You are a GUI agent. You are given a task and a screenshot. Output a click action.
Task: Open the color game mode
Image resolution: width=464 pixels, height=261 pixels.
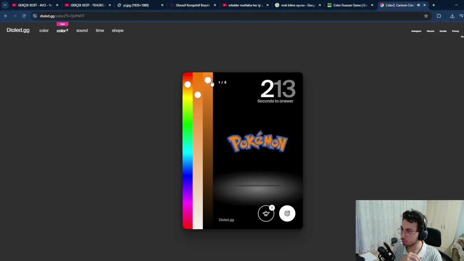[44, 30]
